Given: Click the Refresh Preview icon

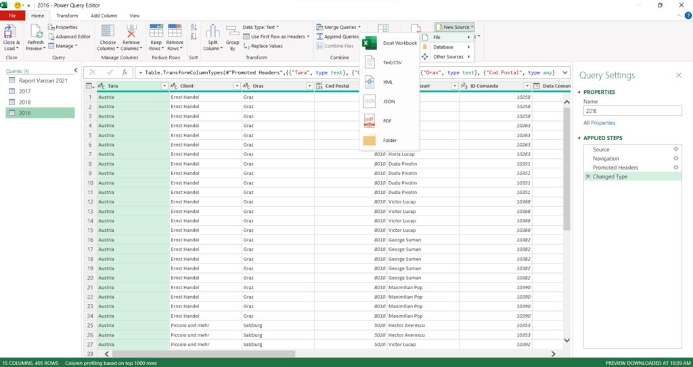Looking at the screenshot, I should 36,32.
